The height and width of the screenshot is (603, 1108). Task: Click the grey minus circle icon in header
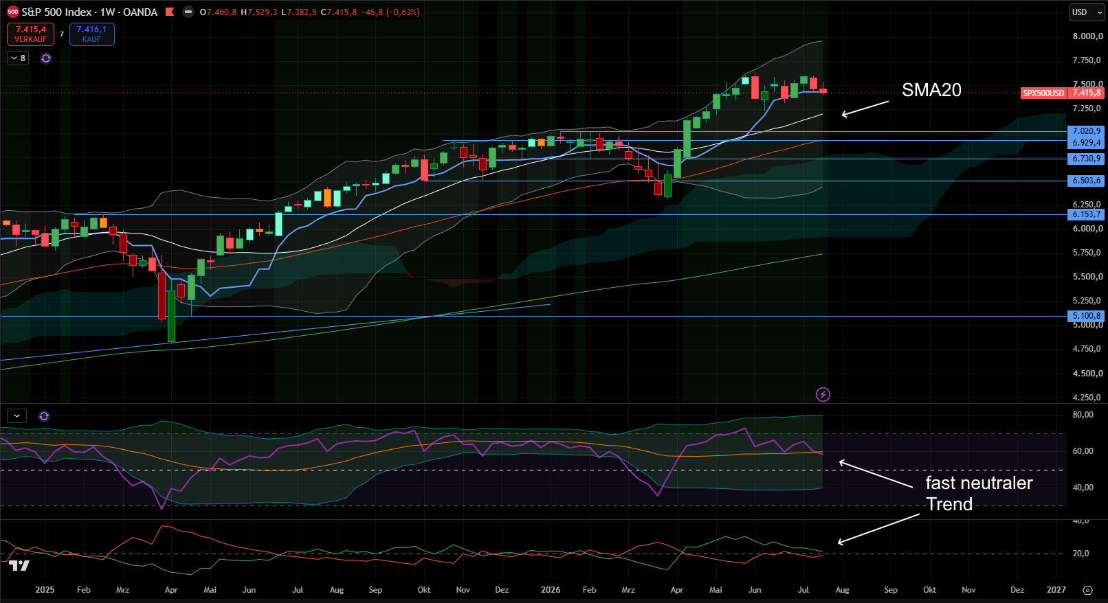(188, 12)
